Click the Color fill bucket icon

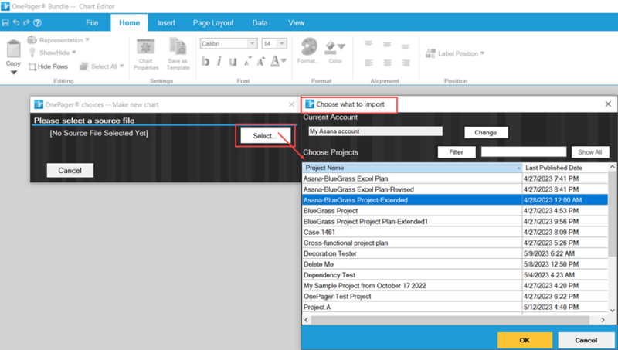[331, 47]
